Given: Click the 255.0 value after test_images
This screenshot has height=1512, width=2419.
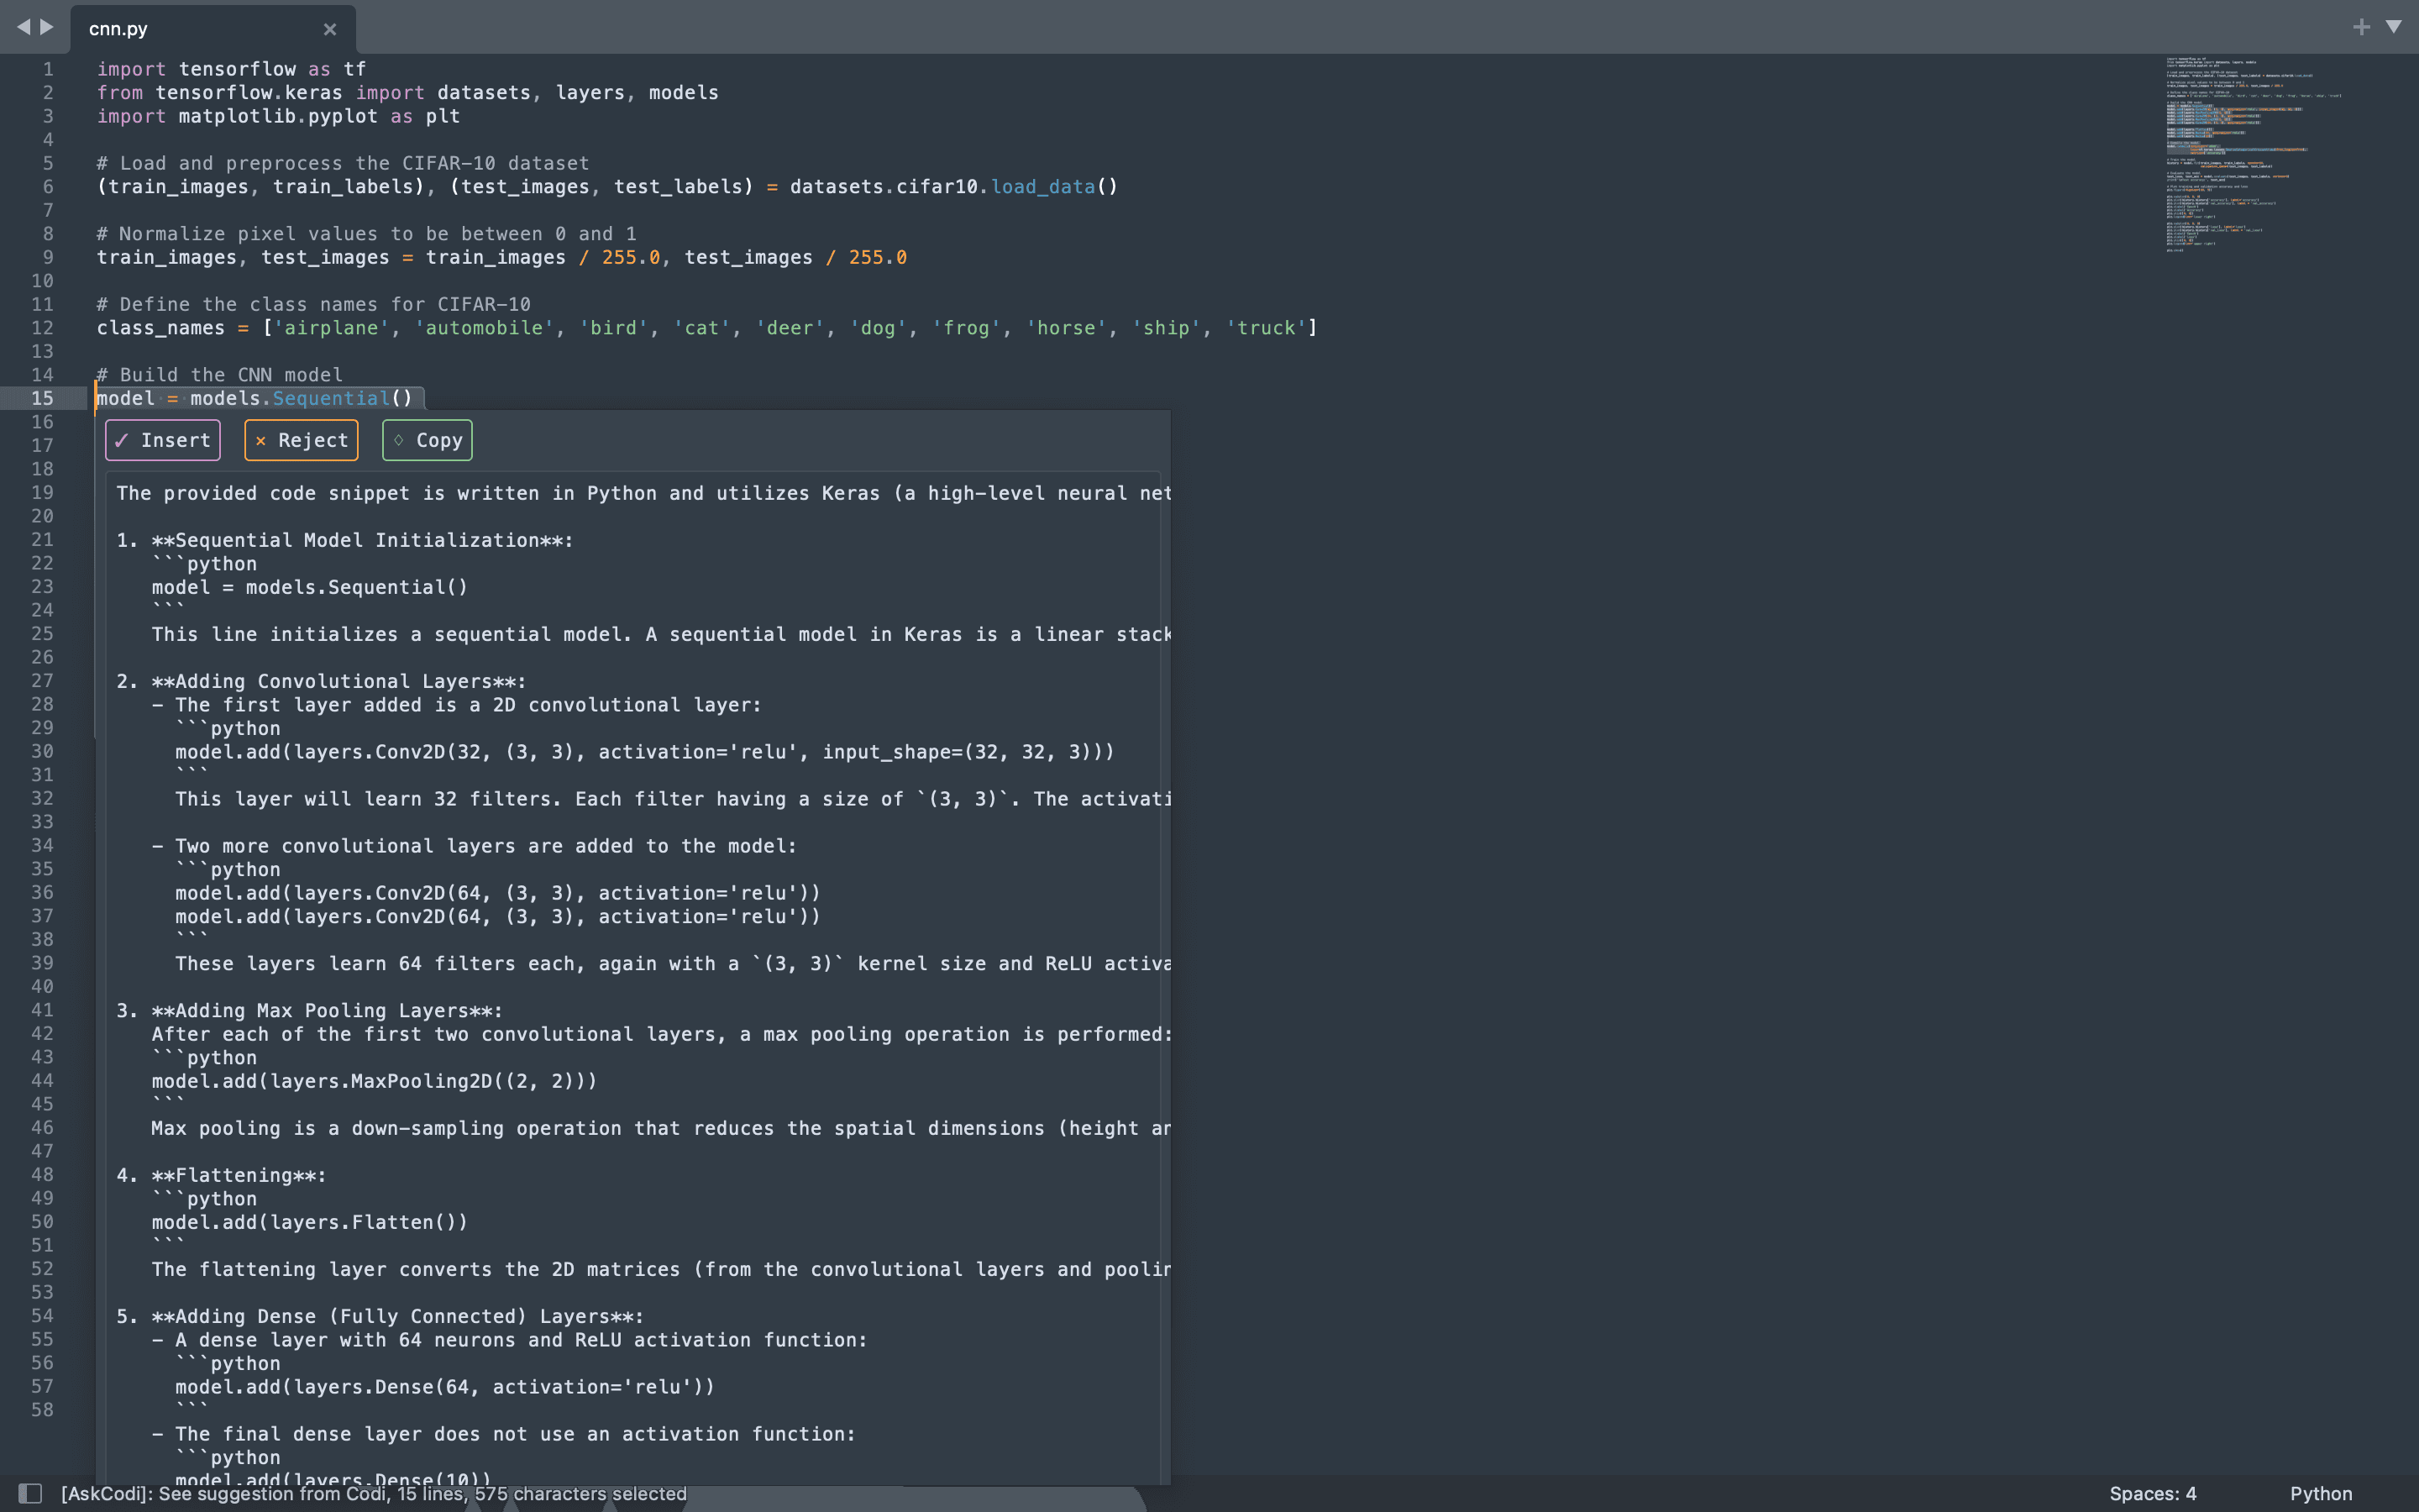Looking at the screenshot, I should [x=878, y=258].
